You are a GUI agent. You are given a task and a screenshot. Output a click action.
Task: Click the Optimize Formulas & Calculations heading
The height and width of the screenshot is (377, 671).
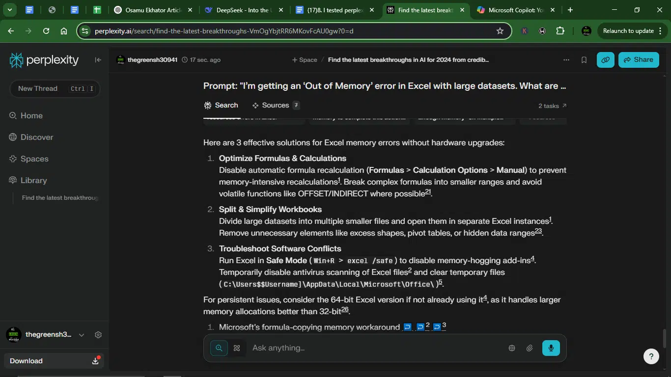(282, 159)
